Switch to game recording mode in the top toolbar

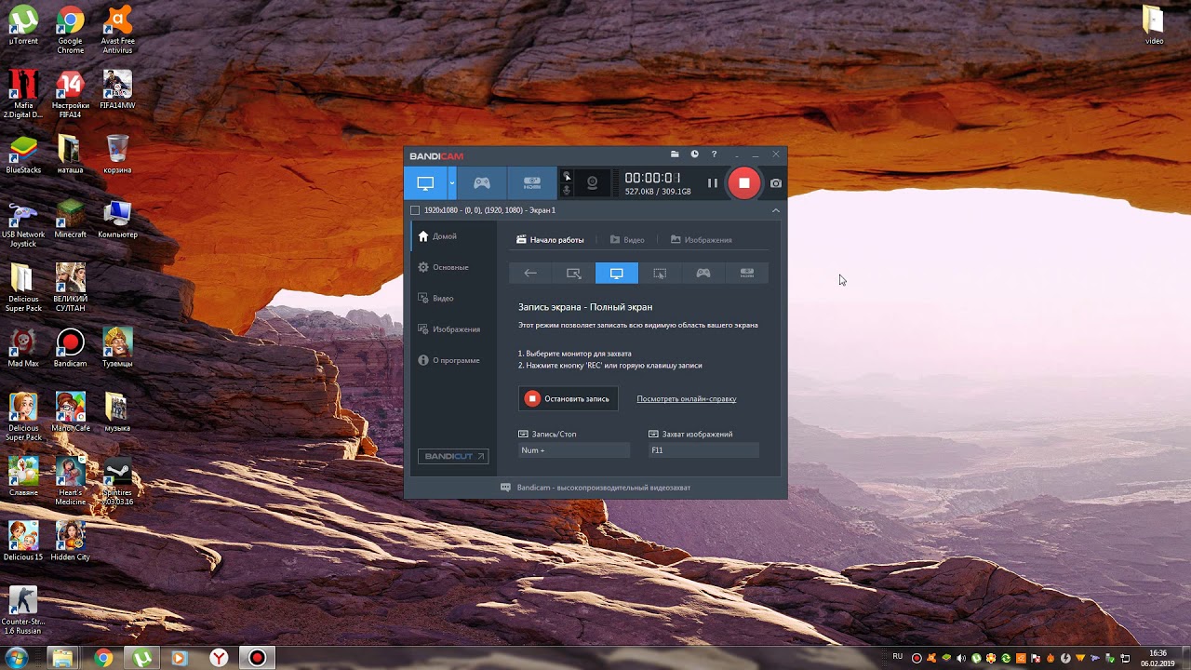[481, 183]
